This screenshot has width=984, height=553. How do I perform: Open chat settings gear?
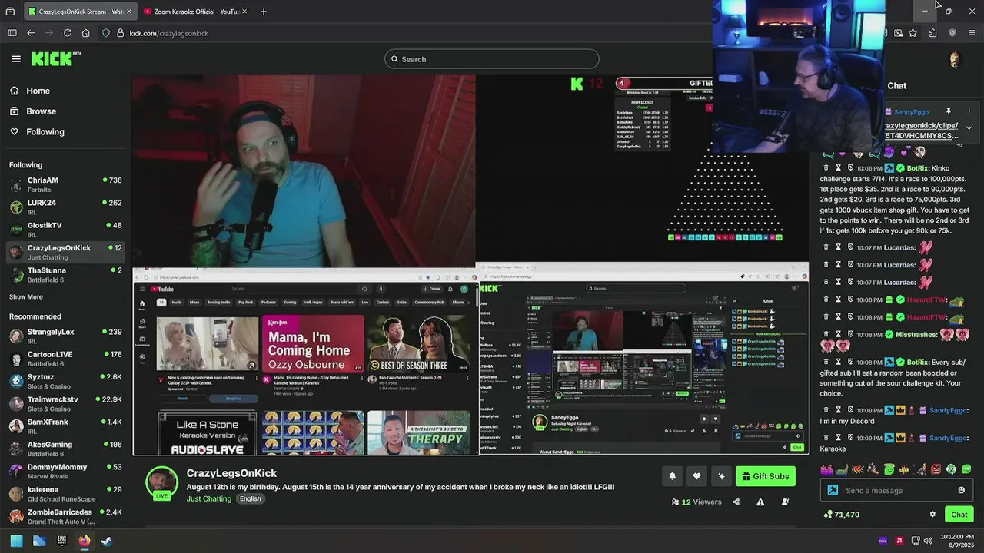pos(932,515)
